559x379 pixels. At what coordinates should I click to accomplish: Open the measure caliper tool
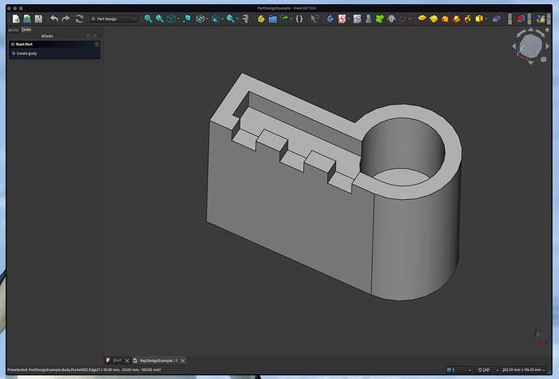(245, 19)
